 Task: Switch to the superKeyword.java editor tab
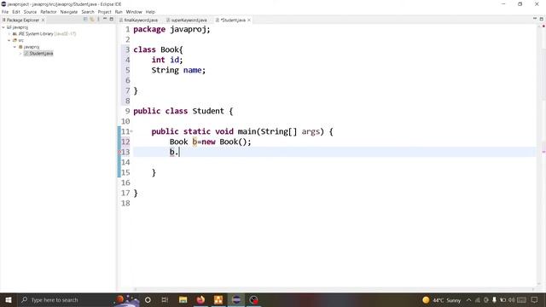click(187, 20)
